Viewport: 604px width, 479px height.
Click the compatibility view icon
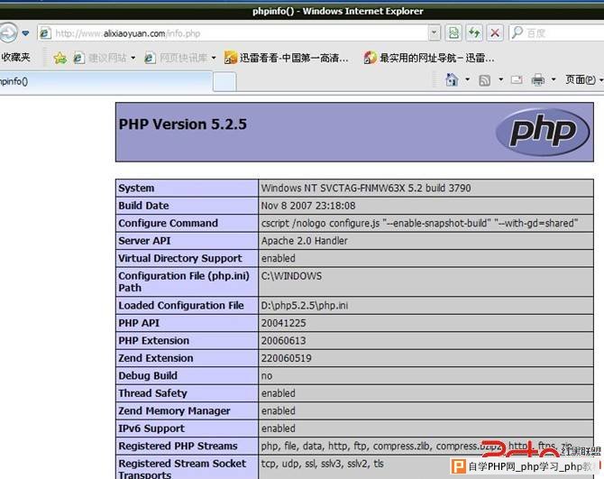tap(453, 33)
